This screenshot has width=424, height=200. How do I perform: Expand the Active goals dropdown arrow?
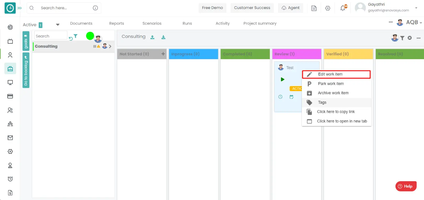(x=58, y=25)
